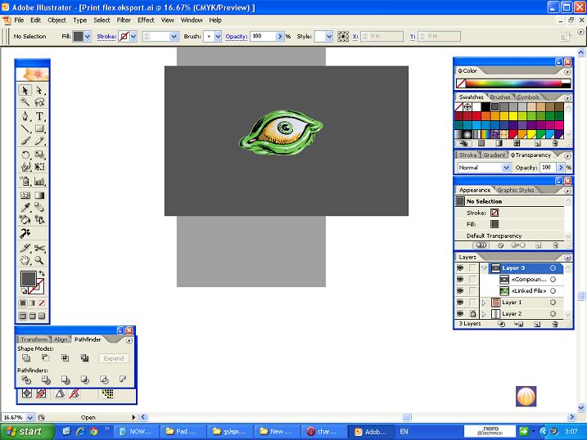Open the zoom level dropdown at 16.67%
This screenshot has width=587, height=440.
30,417
